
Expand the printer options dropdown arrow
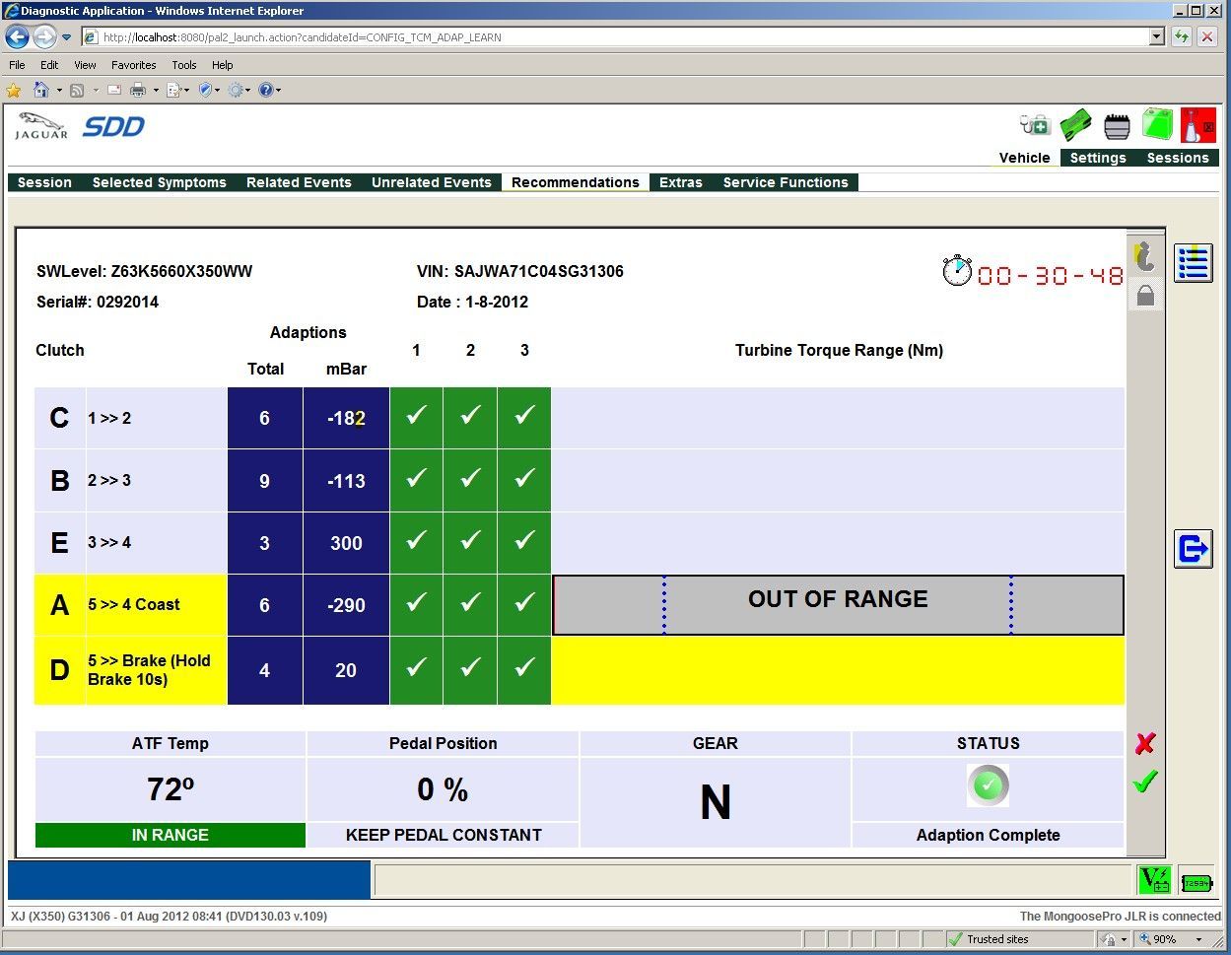(156, 91)
